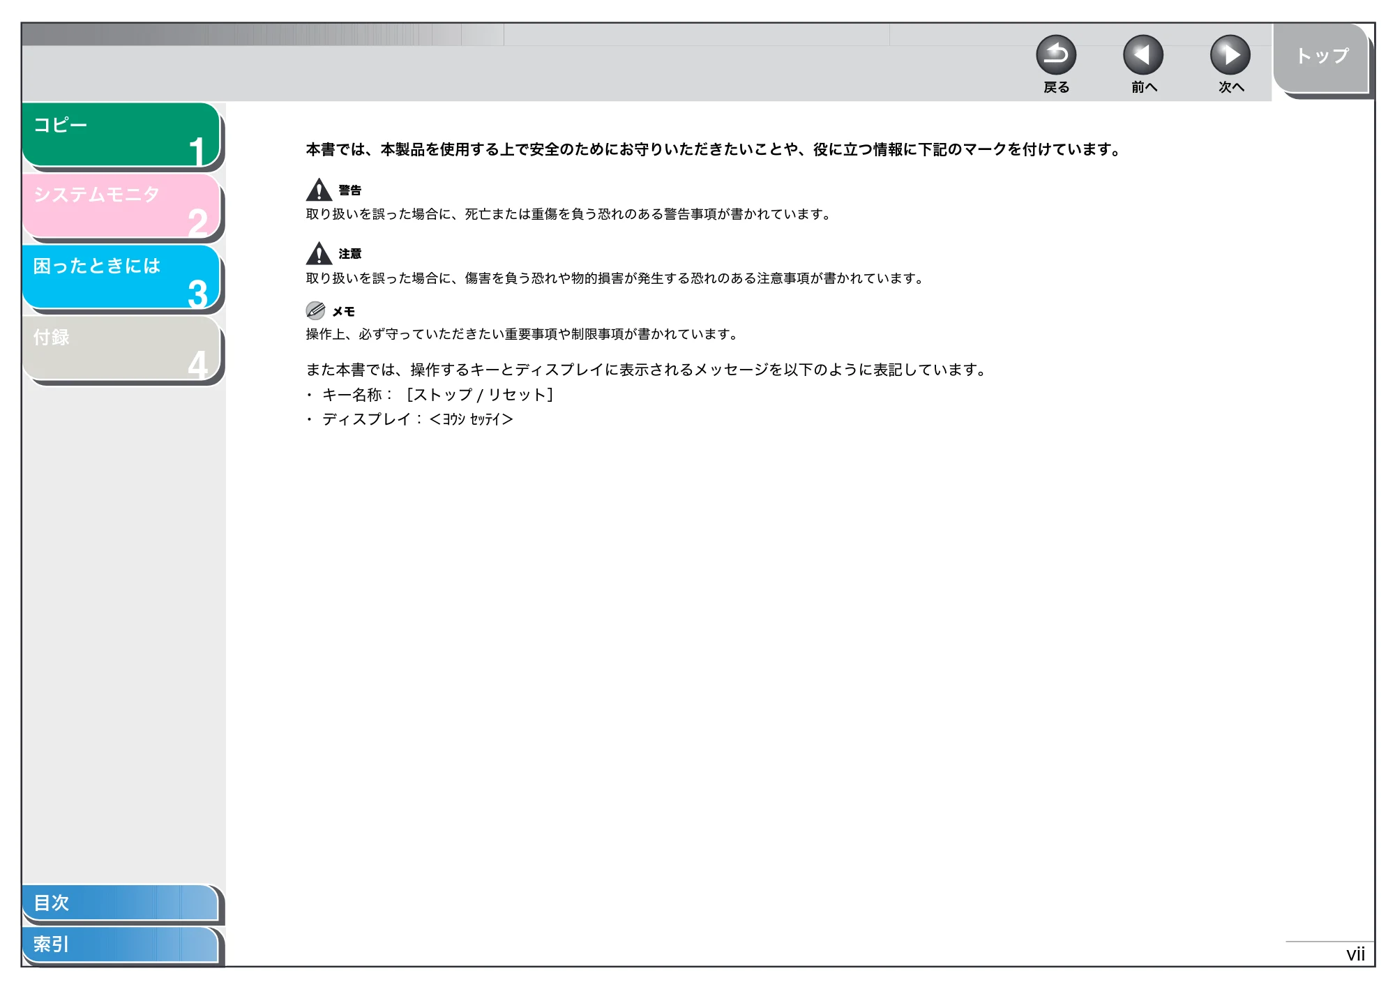Open chapter 1 コピー tab
Viewport: 1395px width, 987px height.
pyautogui.click(x=121, y=135)
